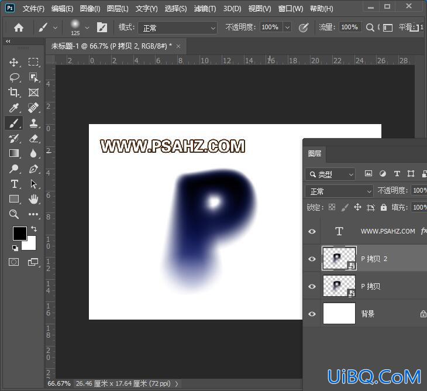The height and width of the screenshot is (391, 427).
Task: Hide the 背景 layer
Action: coord(312,314)
